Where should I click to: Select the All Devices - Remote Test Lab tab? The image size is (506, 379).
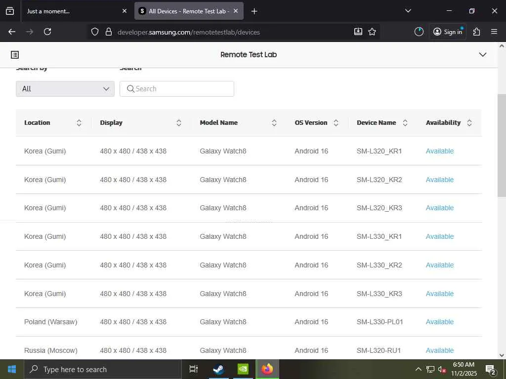tap(189, 11)
